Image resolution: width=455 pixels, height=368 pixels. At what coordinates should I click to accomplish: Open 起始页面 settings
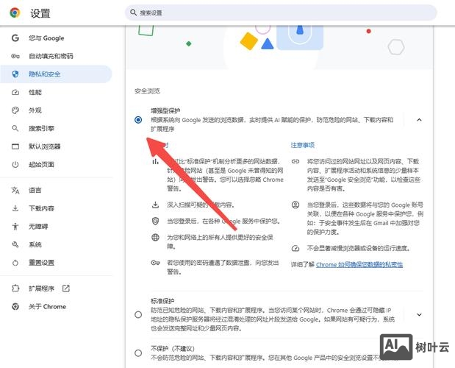coord(41,164)
